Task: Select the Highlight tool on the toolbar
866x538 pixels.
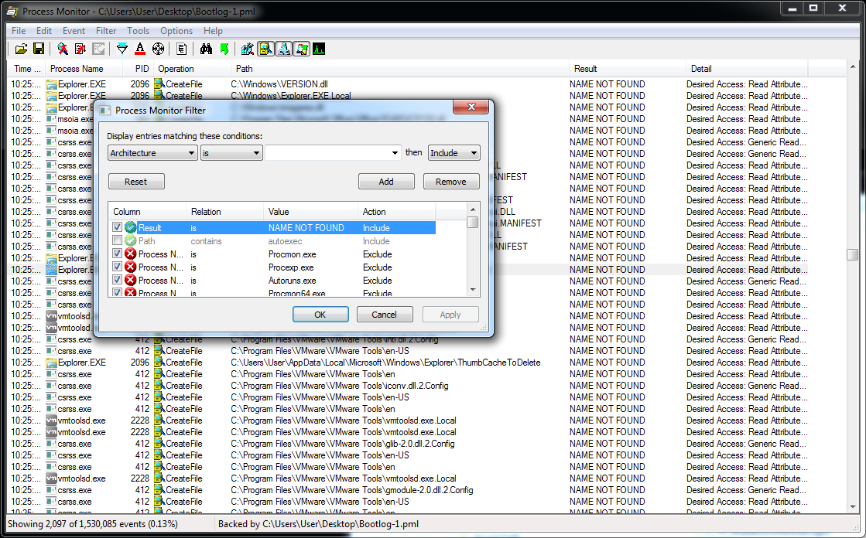Action: tap(140, 48)
